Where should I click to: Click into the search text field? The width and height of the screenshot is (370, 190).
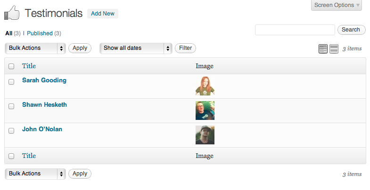295,30
